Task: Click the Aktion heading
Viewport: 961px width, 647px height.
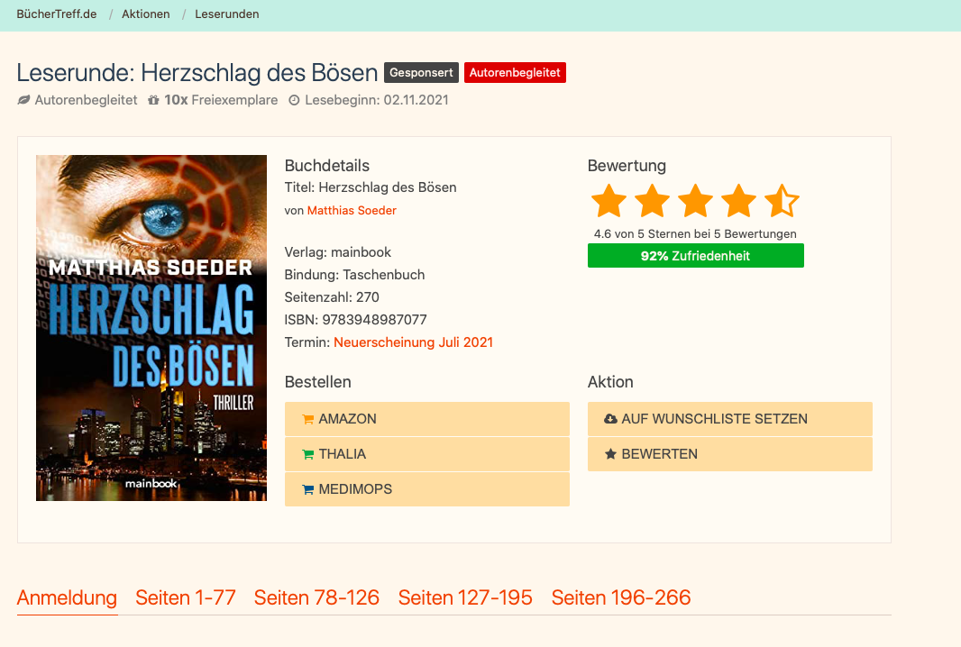Action: click(610, 382)
